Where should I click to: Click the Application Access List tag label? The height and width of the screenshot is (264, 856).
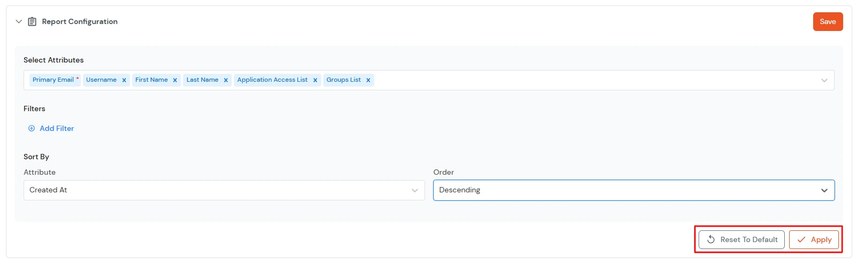pyautogui.click(x=272, y=80)
